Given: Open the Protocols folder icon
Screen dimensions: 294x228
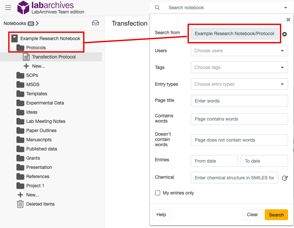Looking at the screenshot, I should click(20, 47).
